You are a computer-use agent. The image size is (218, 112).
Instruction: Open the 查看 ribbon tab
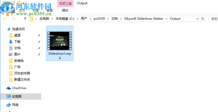[50, 10]
